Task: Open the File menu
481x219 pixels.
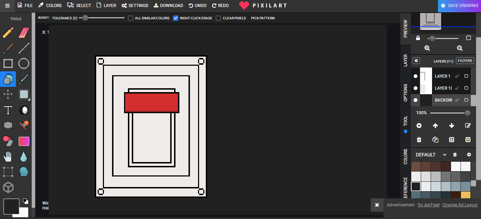Action: [25, 6]
